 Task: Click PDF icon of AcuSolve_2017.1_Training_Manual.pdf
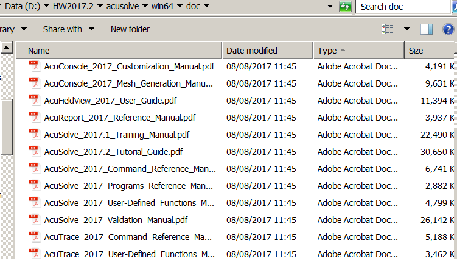pyautogui.click(x=34, y=134)
